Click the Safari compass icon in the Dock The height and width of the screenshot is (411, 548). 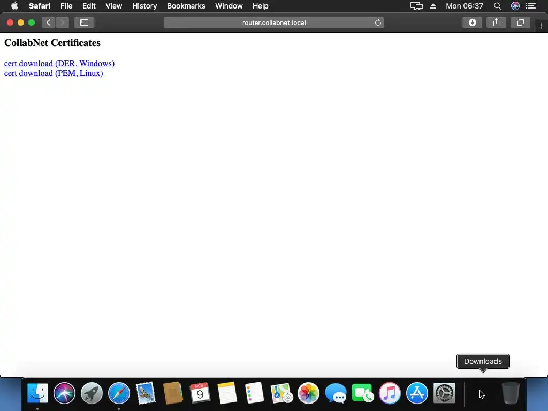[119, 393]
